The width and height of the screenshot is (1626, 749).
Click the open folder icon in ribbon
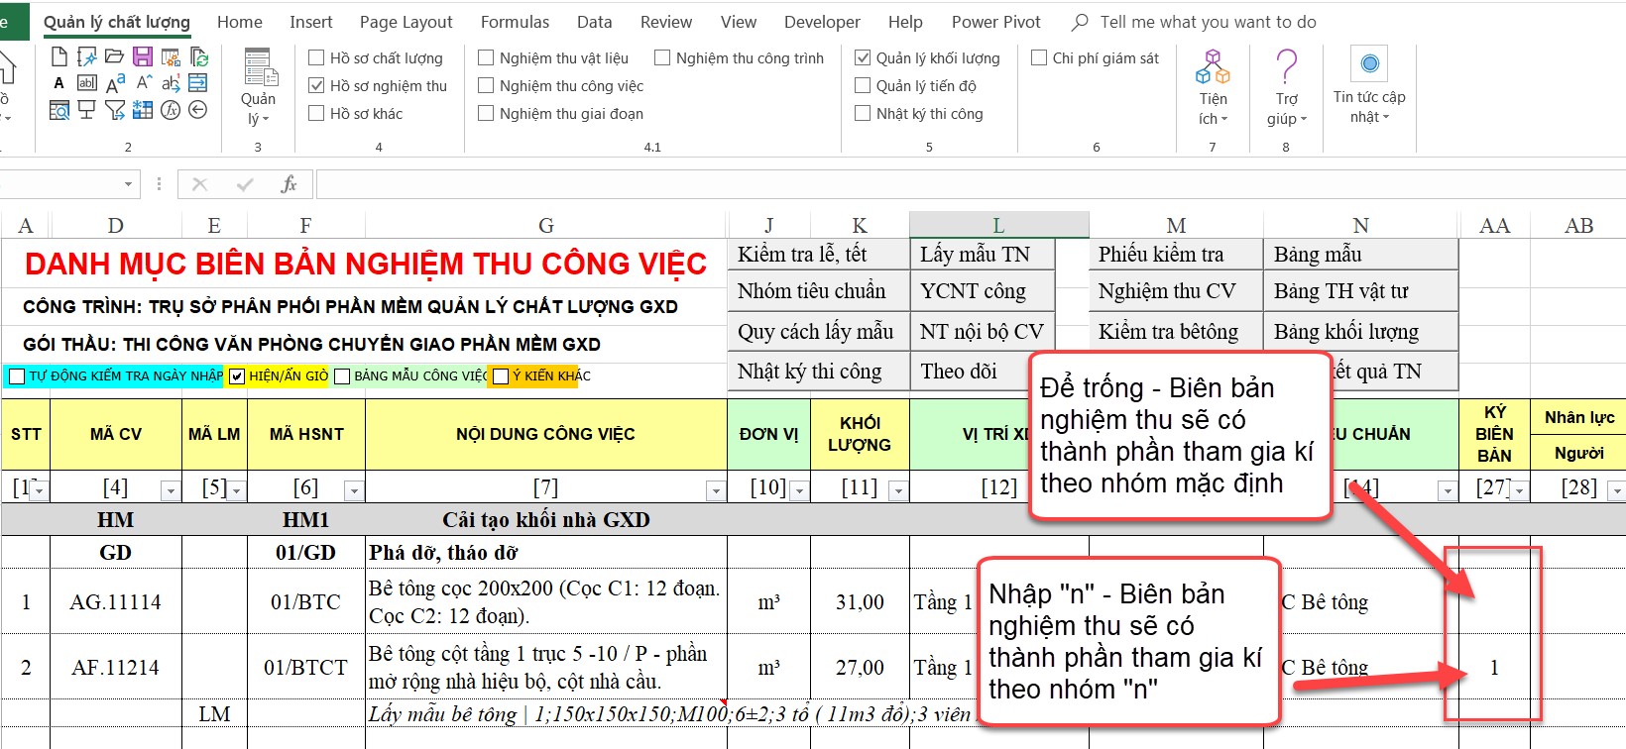(115, 57)
